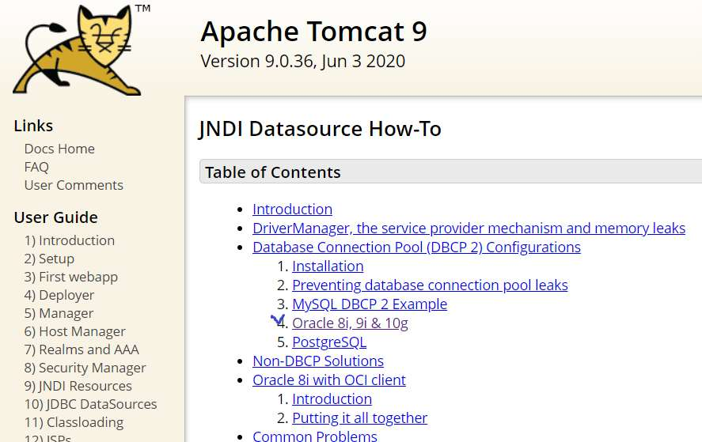Viewport: 702px width, 442px height.
Task: Open the 4) Deployer page
Action: pos(59,295)
